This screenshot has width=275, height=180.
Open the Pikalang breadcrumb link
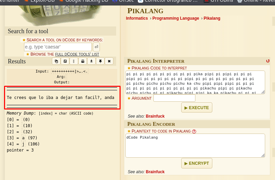click(x=212, y=18)
